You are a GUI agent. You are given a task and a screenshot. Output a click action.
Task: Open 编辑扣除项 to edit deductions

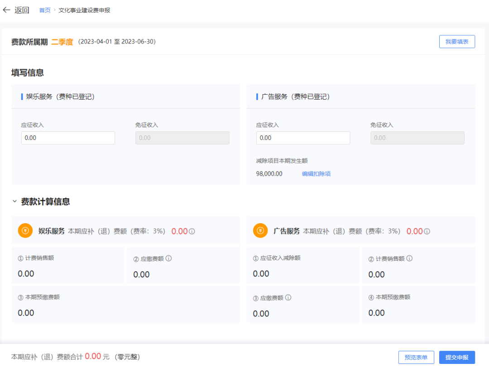point(316,173)
